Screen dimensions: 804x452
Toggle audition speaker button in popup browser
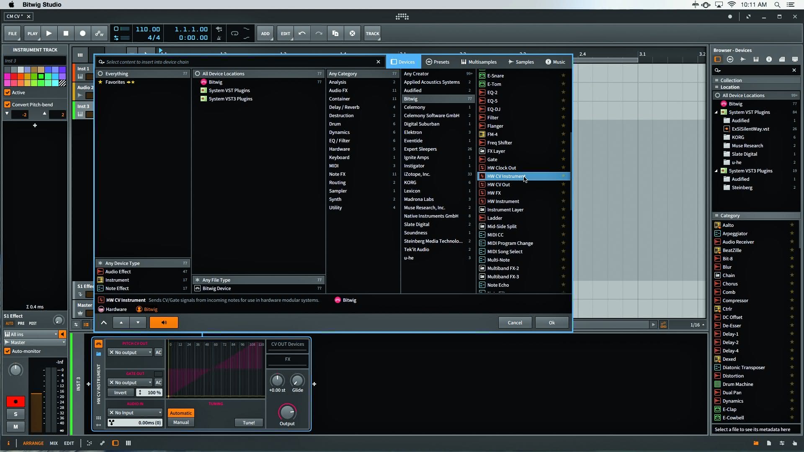(164, 323)
